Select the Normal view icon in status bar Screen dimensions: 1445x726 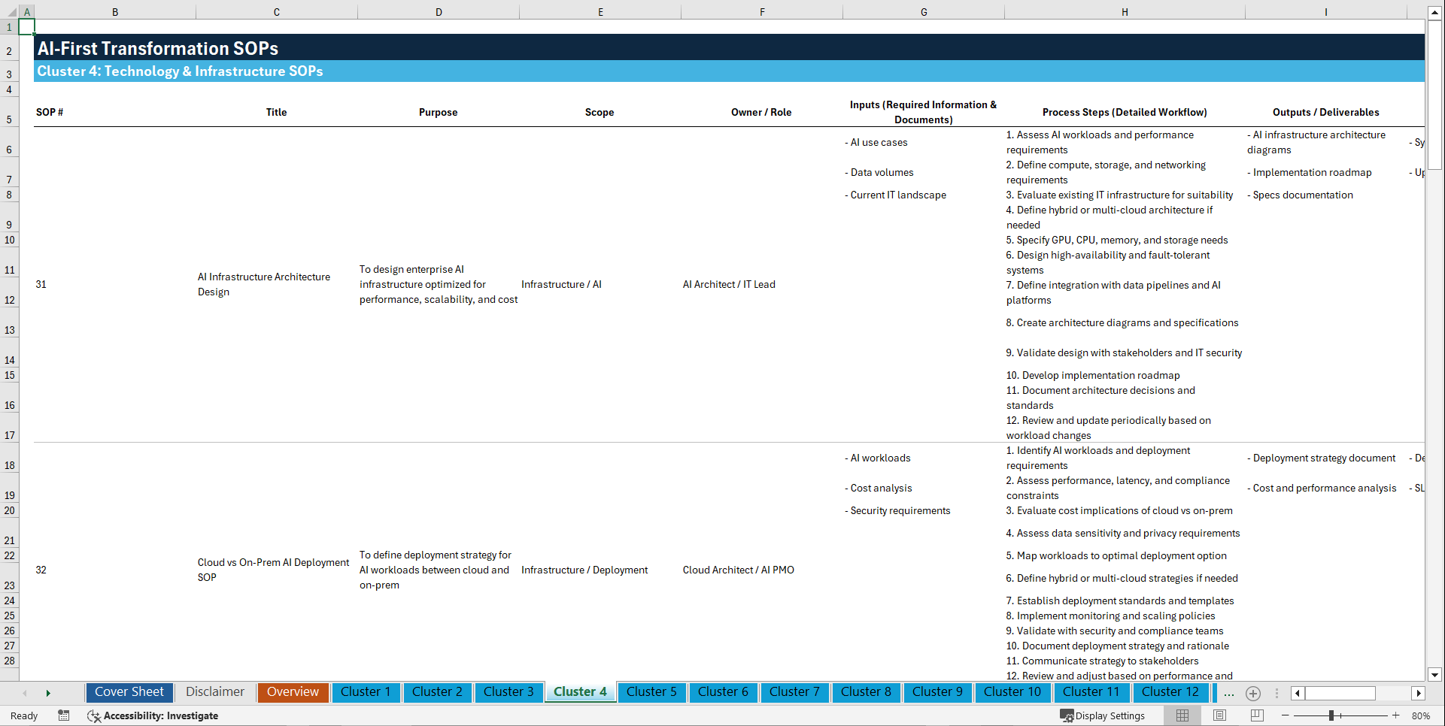(x=1182, y=715)
